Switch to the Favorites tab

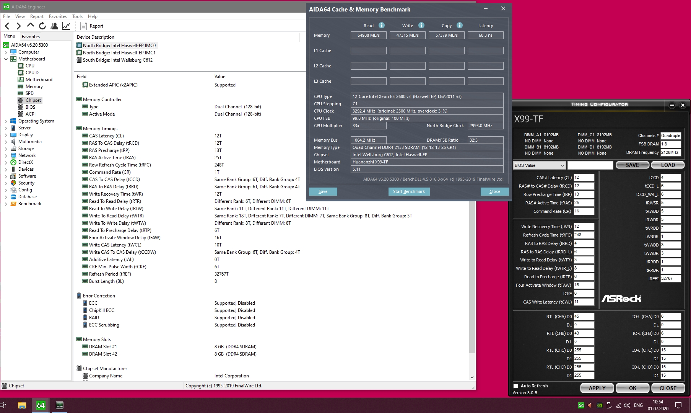tap(31, 37)
